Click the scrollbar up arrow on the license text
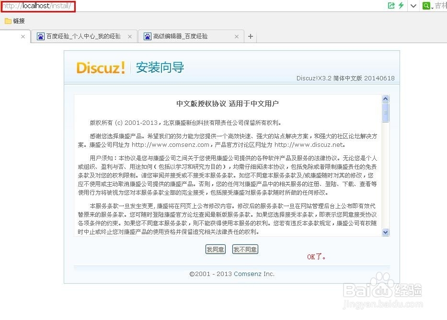447x320 pixels. point(385,98)
